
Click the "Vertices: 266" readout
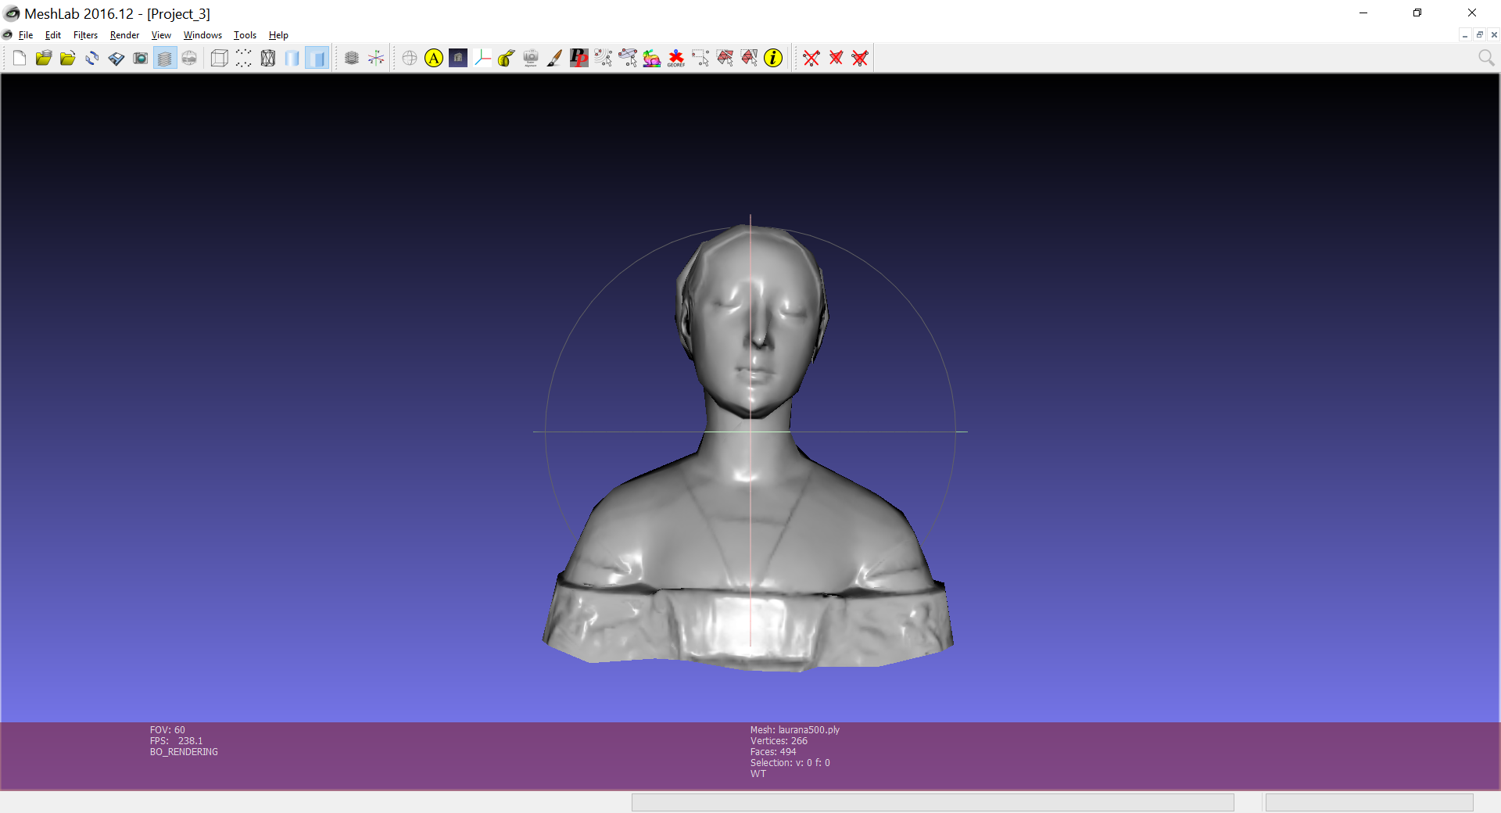click(779, 741)
